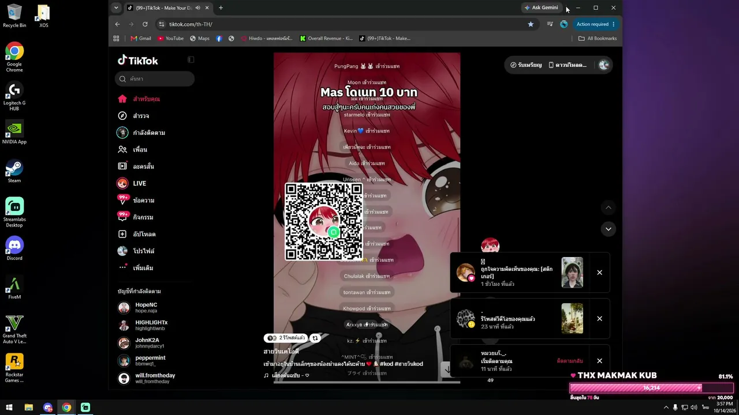Open the LIVE section in sidebar

click(139, 183)
